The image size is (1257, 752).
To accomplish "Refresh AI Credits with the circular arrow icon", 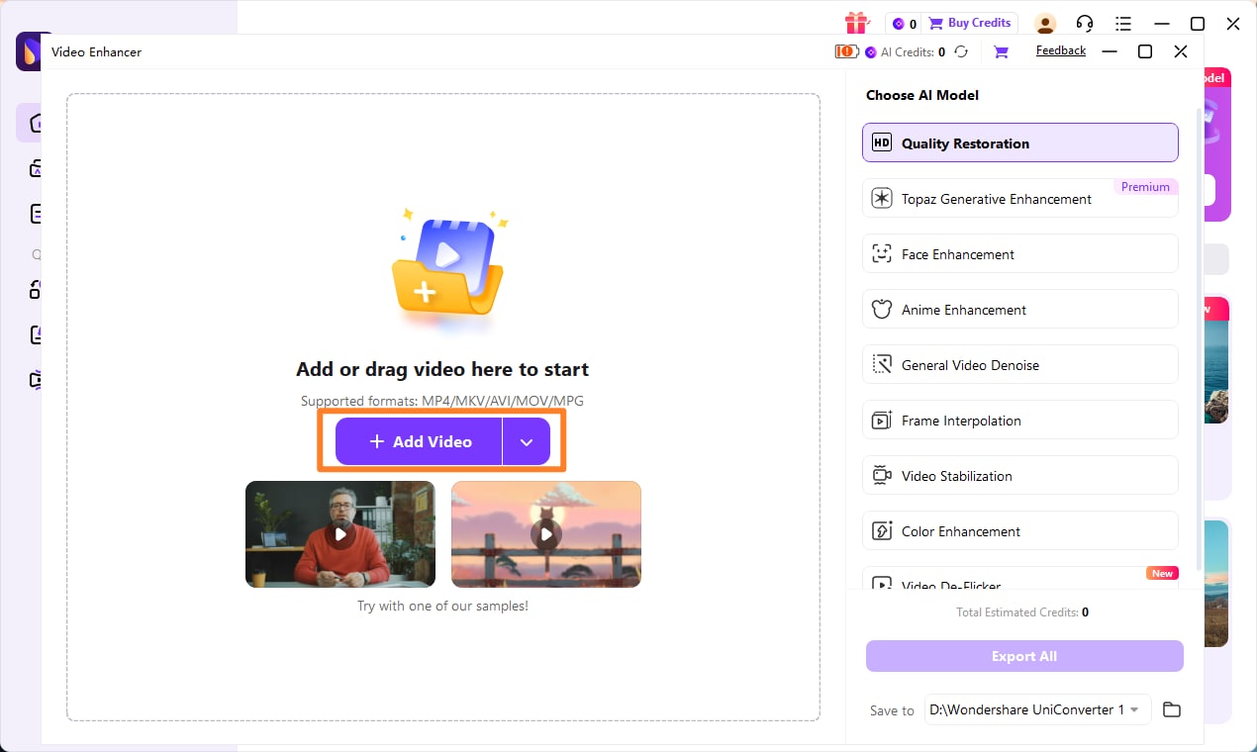I will point(961,52).
